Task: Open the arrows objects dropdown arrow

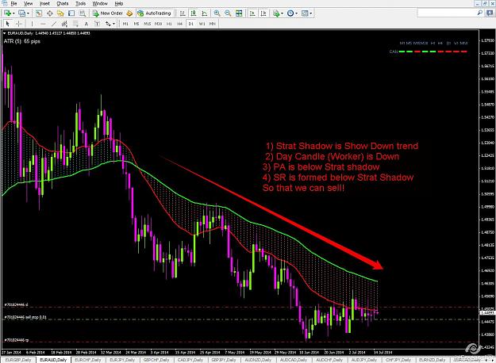Action: point(113,24)
